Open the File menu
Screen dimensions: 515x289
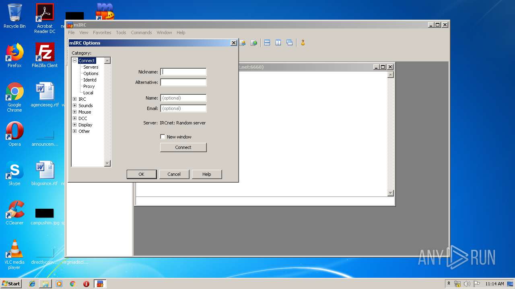coord(71,33)
